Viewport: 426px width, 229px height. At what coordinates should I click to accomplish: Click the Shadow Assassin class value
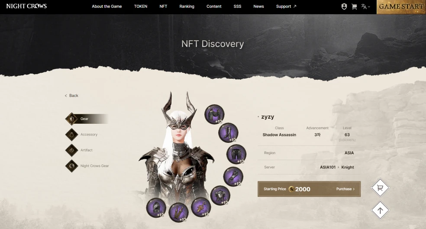279,135
